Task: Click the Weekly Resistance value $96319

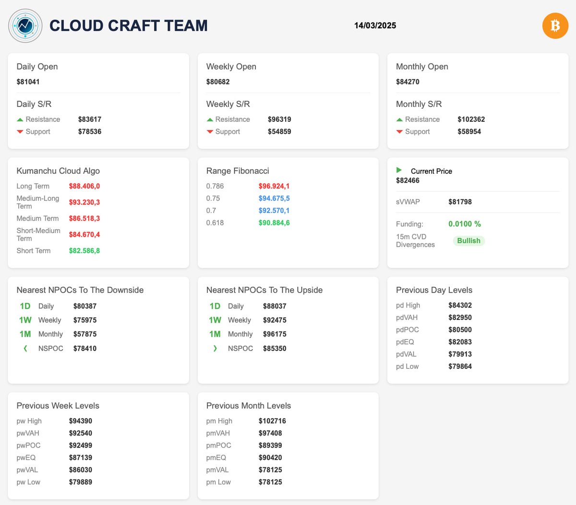Action: (279, 119)
